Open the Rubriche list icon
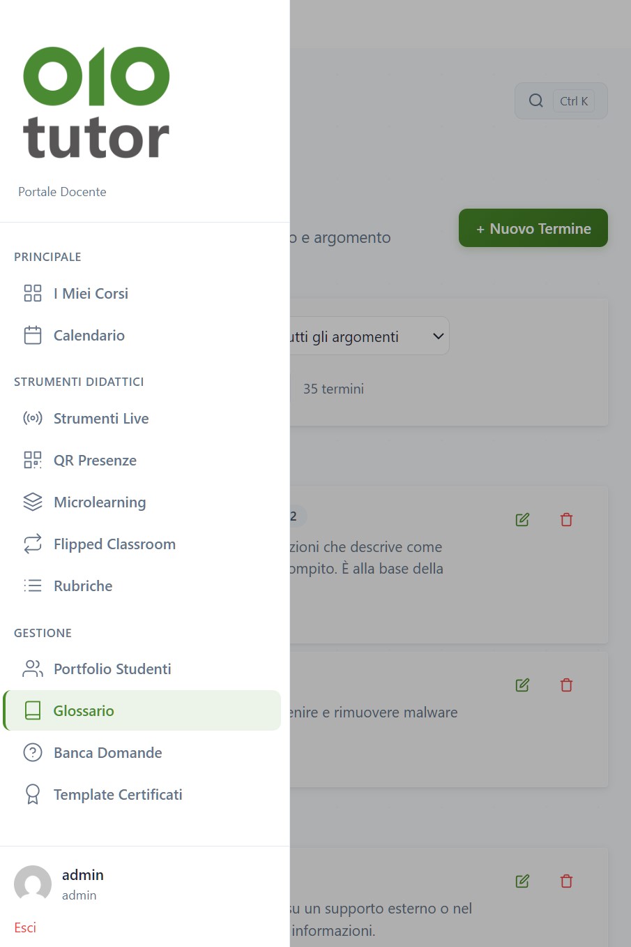The width and height of the screenshot is (631, 947). (33, 586)
